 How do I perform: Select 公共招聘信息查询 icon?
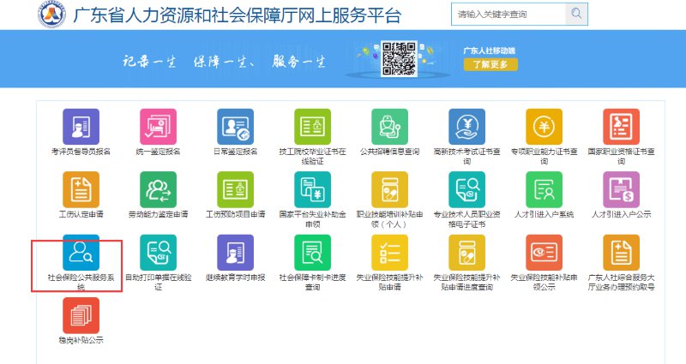click(389, 127)
